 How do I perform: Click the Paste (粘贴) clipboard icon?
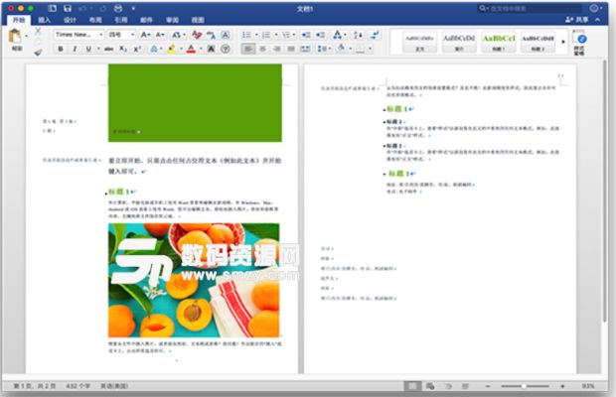16,38
